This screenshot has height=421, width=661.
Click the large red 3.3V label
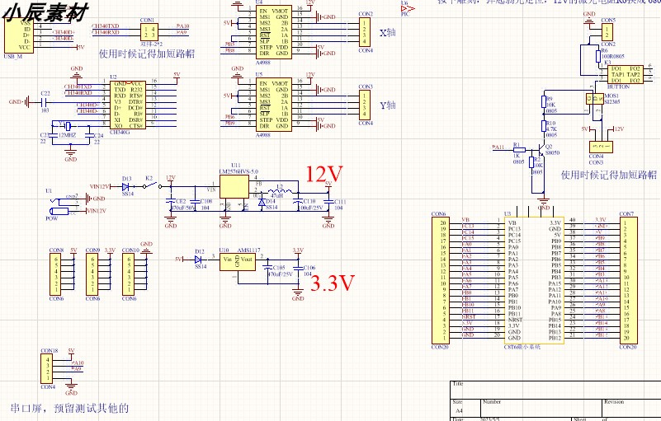click(x=333, y=283)
